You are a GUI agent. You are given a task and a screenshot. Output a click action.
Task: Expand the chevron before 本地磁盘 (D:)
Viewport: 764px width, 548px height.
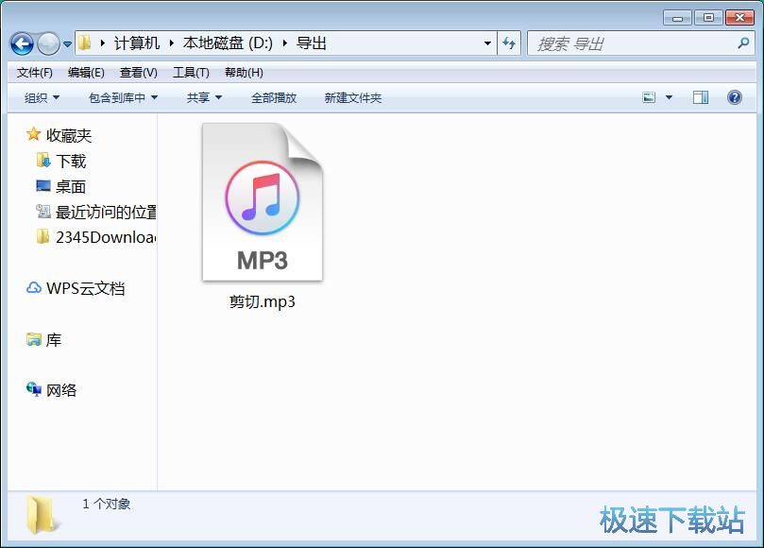(172, 43)
